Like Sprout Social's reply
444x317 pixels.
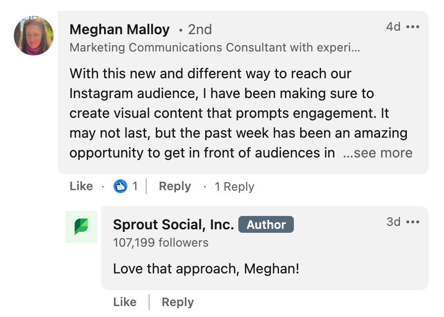(124, 302)
